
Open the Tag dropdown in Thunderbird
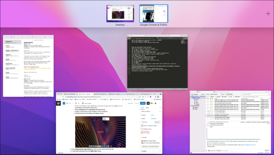click(223, 94)
